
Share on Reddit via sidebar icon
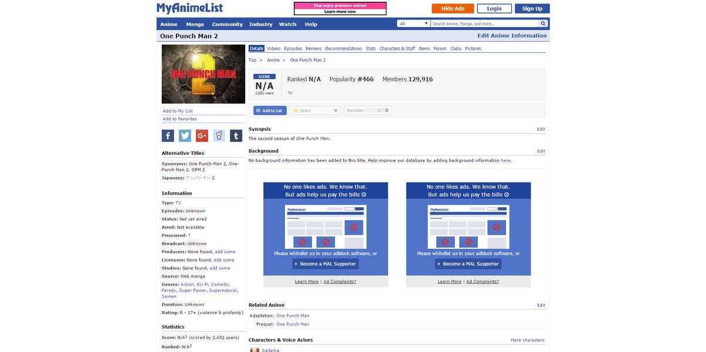coord(219,136)
